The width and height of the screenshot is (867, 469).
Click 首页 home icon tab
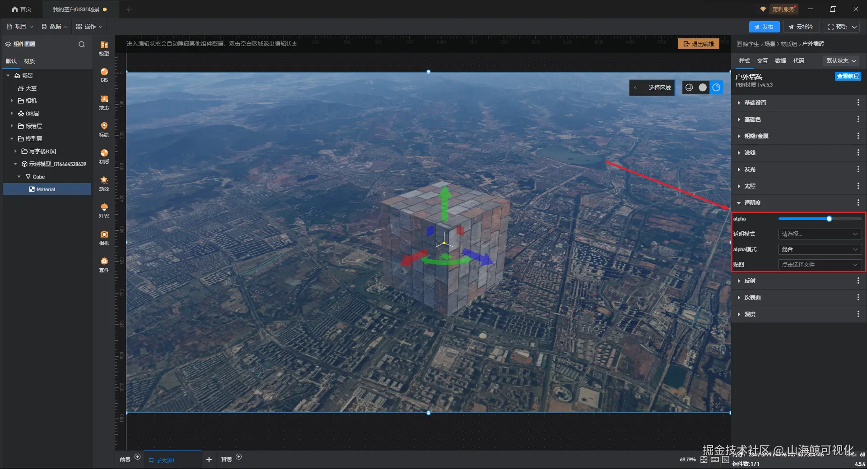click(21, 9)
